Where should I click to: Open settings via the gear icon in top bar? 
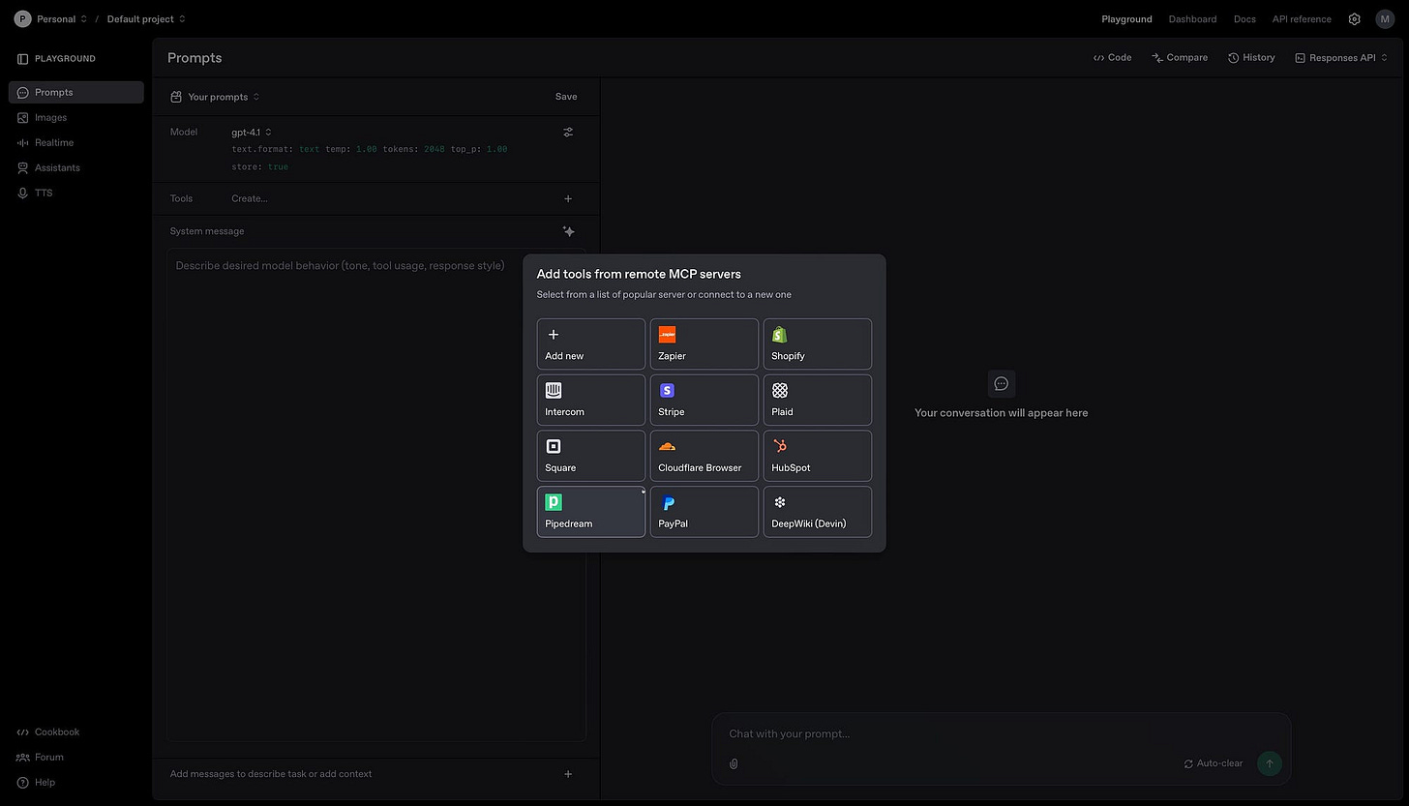click(1355, 19)
